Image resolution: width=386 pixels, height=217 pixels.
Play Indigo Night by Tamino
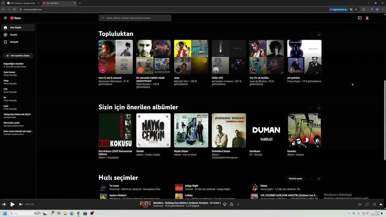(x=179, y=187)
